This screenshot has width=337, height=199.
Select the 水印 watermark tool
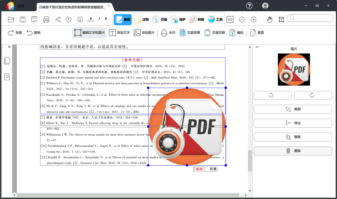tap(168, 33)
